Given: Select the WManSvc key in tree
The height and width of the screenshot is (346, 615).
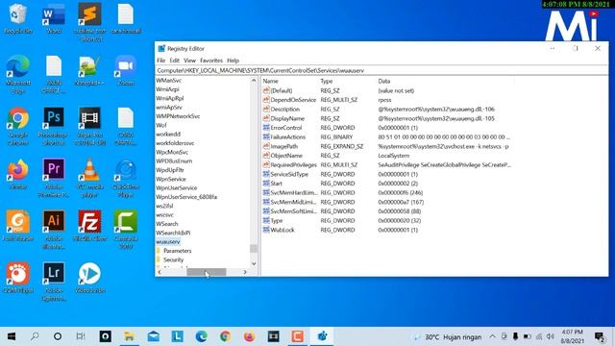Looking at the screenshot, I should coord(169,80).
